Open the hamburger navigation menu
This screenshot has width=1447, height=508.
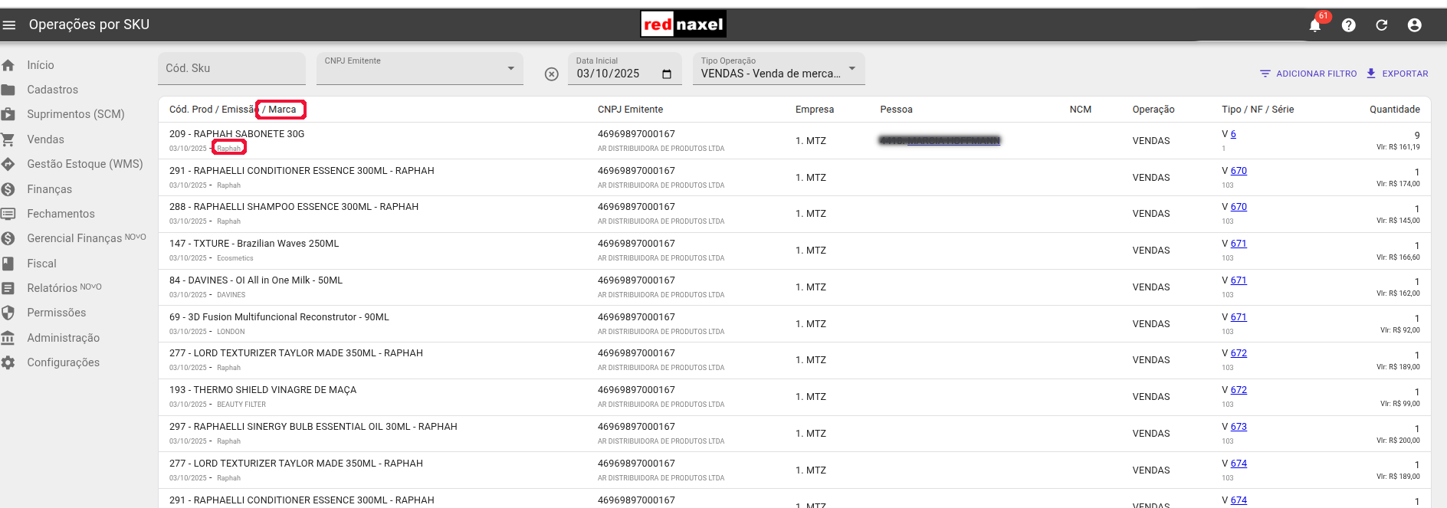(x=9, y=25)
